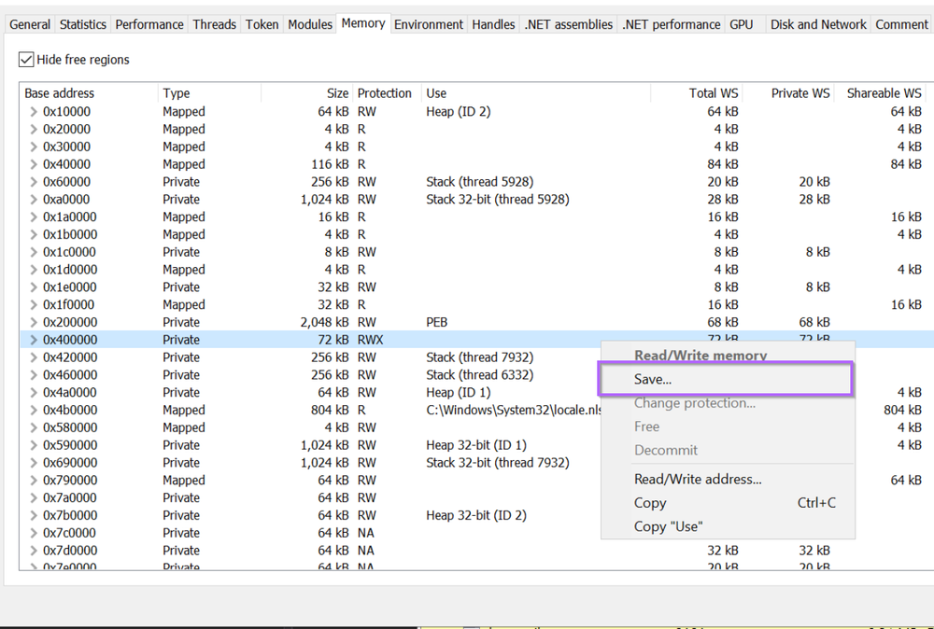Choose "Save..." from the context menu
This screenshot has height=629, width=934.
[x=726, y=379]
